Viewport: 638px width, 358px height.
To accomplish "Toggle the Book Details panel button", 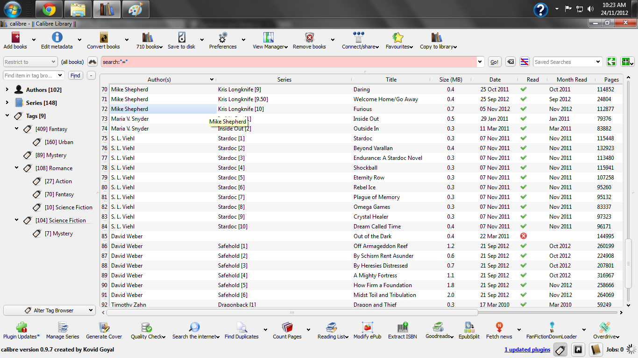I will point(595,350).
